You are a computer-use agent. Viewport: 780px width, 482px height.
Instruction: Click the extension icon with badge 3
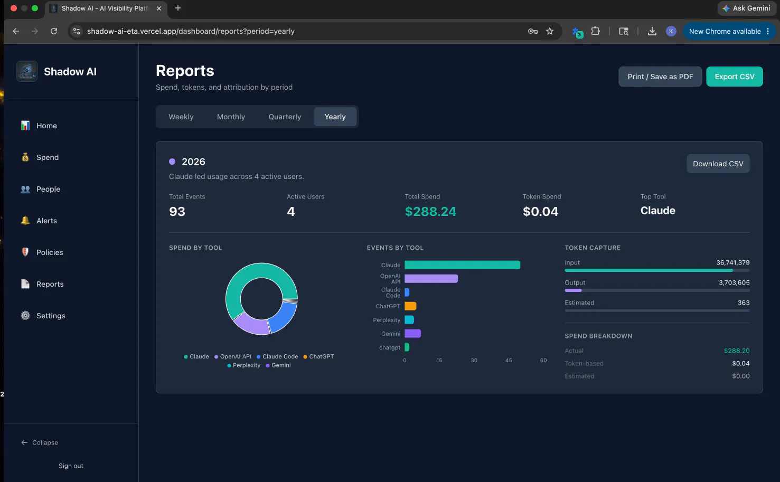[577, 32]
